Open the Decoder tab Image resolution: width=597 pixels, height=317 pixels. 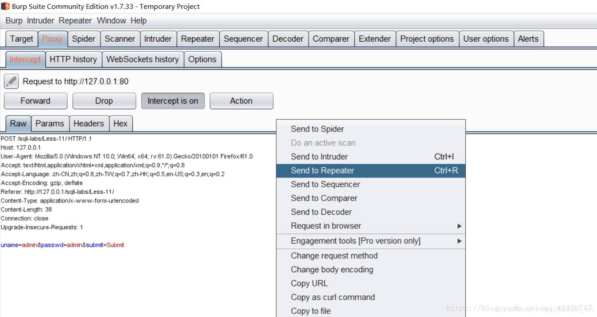tap(288, 39)
